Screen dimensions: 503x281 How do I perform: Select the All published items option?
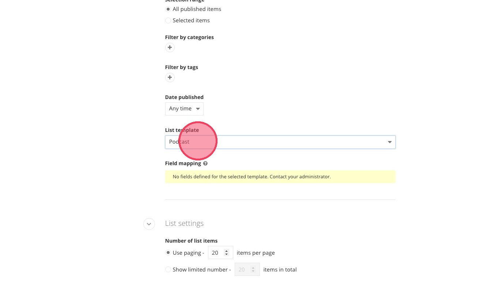point(168,9)
